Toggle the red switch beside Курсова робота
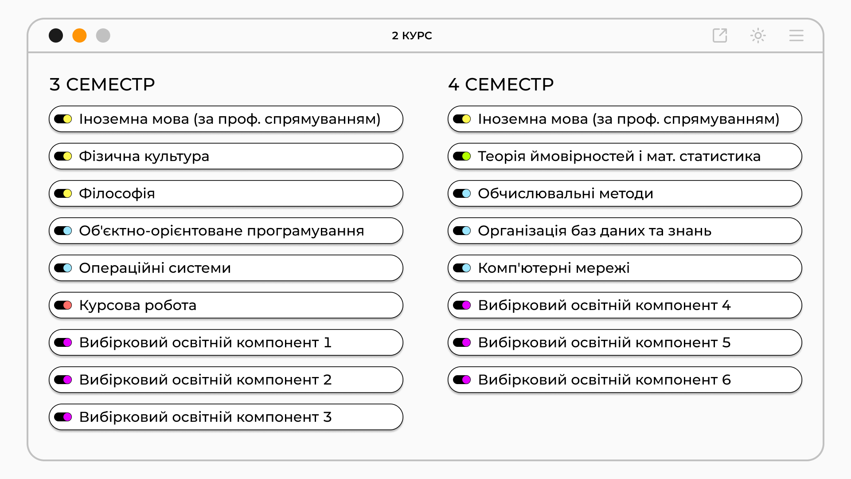Viewport: 851px width, 479px height. (x=63, y=305)
